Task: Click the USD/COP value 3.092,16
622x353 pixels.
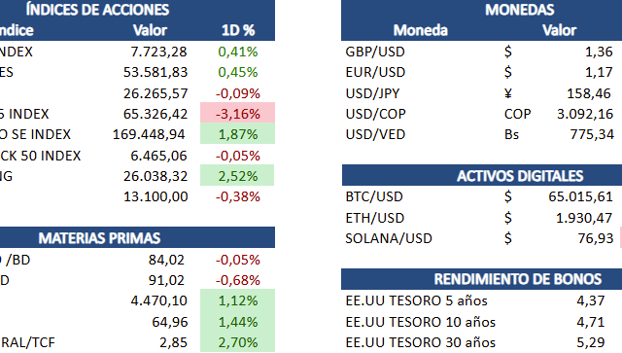Action: pyautogui.click(x=585, y=114)
